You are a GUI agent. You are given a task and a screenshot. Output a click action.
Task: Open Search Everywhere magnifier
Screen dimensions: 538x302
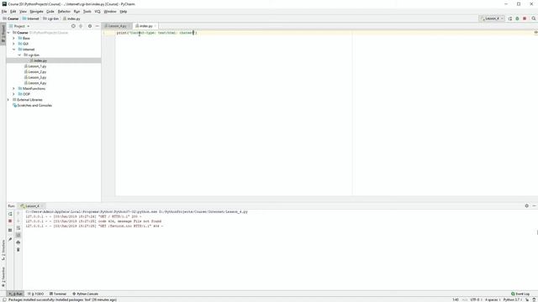(x=534, y=18)
